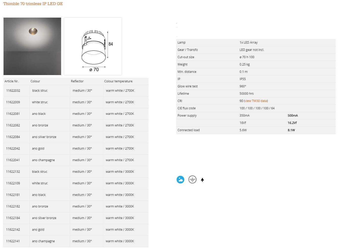Screen dimensions: 340x249
Task: Expand the Reflector column header
Action: tap(77, 81)
